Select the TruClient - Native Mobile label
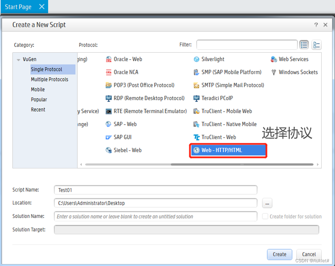The width and height of the screenshot is (335, 266). [x=229, y=124]
